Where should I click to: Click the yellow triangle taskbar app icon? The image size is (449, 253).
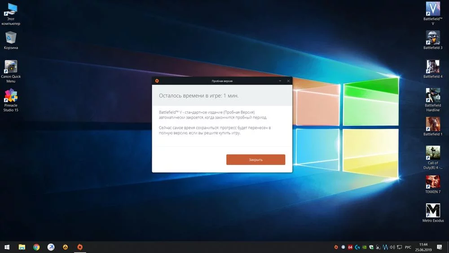tap(65, 247)
